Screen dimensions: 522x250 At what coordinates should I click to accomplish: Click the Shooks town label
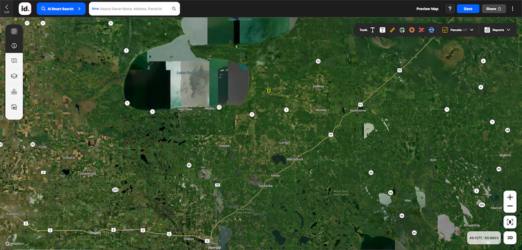(321, 110)
